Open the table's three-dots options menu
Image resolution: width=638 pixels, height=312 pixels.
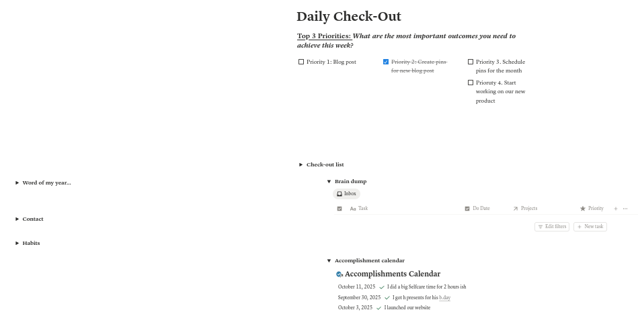[x=625, y=209]
